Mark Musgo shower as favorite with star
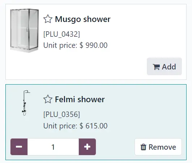The width and height of the screenshot is (192, 163). click(x=48, y=19)
